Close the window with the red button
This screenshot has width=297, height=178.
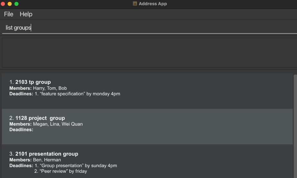click(3, 4)
